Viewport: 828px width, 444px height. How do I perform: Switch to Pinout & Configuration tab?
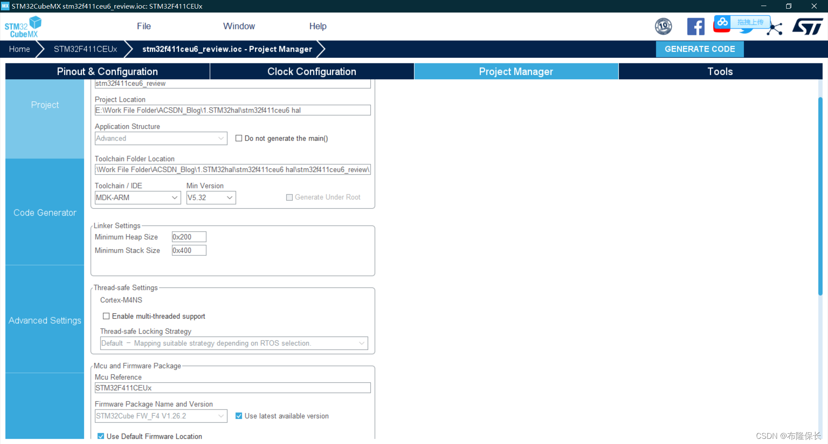pyautogui.click(x=107, y=72)
